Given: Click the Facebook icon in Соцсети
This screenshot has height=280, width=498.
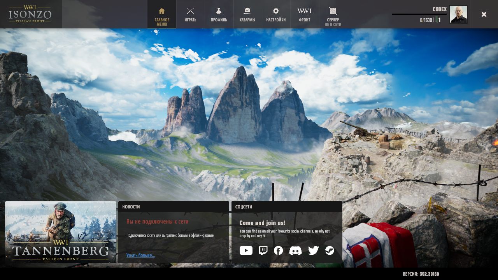Looking at the screenshot, I should click(x=278, y=250).
